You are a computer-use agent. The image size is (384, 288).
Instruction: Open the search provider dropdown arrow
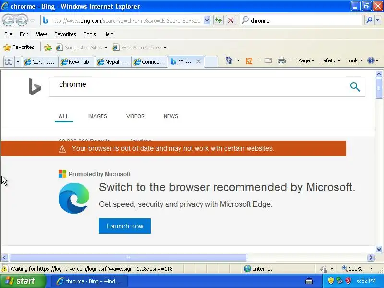378,21
